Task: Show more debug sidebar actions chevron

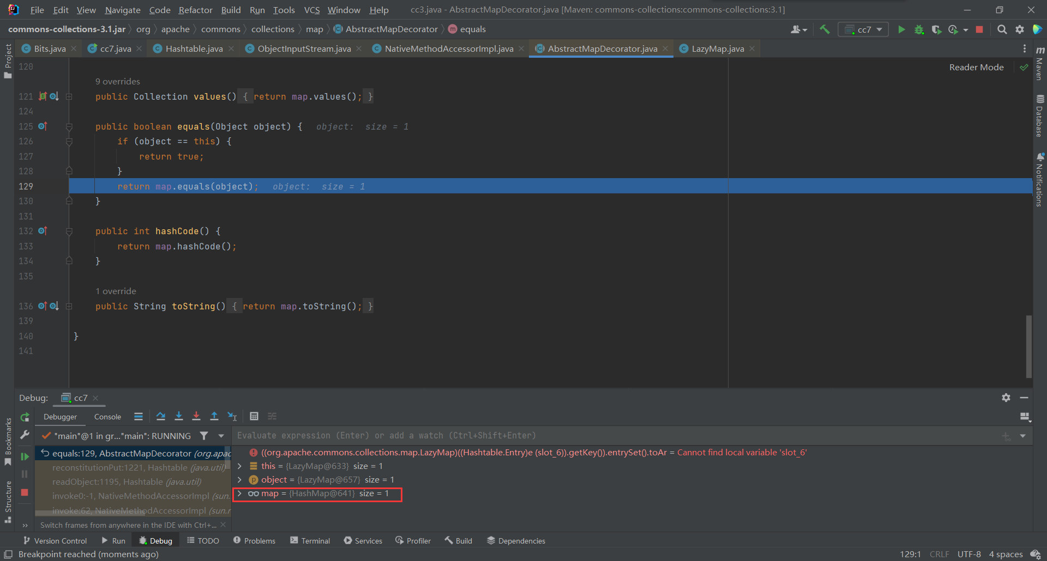Action: 25,526
